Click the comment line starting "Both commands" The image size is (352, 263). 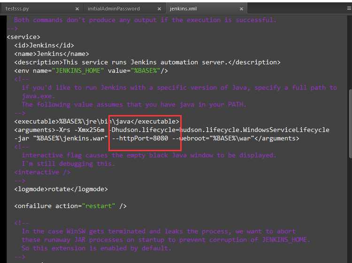tap(145, 20)
